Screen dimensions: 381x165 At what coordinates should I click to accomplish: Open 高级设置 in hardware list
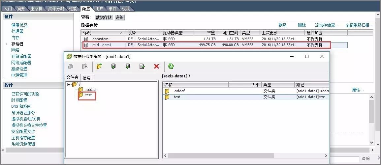19,69
